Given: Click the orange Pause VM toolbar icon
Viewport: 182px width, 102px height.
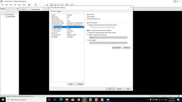Looking at the screenshot, I should click(x=29, y=5).
